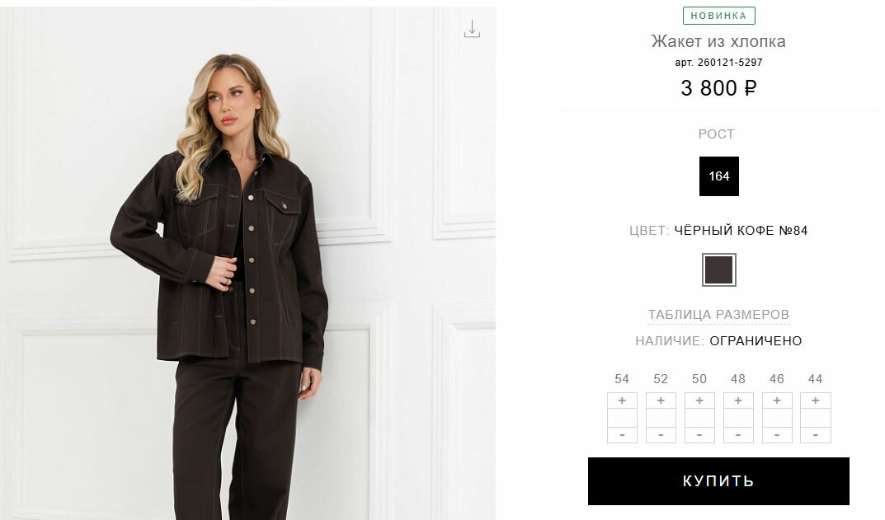This screenshot has height=520, width=885.
Task: Increase quantity for size 44
Action: pos(816,401)
